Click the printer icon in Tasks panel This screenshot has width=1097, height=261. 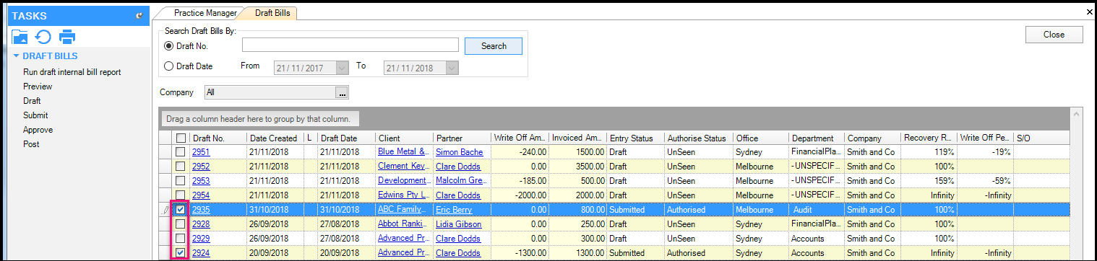pos(67,37)
